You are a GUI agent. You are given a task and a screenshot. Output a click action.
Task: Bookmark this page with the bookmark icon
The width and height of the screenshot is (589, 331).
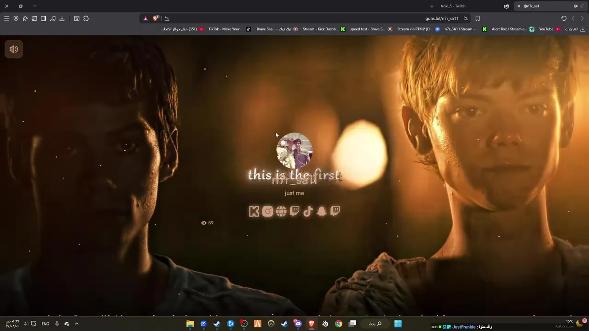(478, 18)
